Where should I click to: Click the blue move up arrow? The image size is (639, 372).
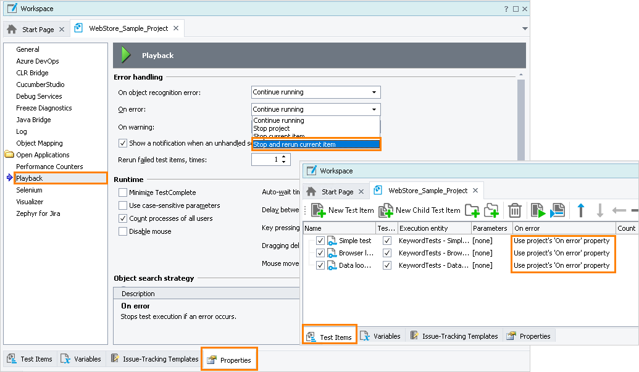tap(580, 210)
